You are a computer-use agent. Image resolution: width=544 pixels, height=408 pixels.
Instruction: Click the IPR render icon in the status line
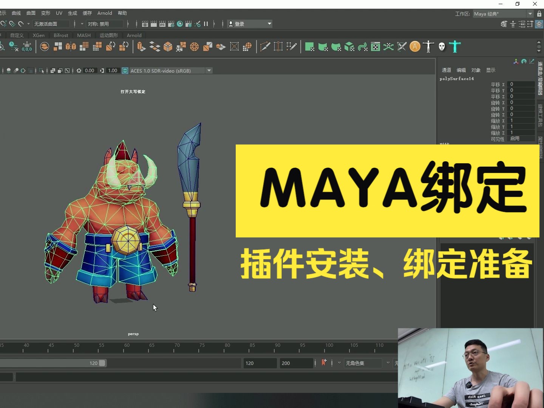point(162,24)
